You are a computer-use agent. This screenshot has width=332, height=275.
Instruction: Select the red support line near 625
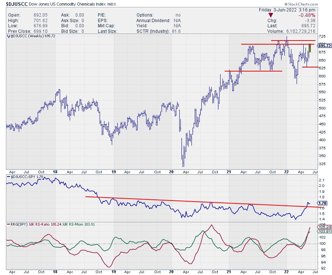pos(312,67)
